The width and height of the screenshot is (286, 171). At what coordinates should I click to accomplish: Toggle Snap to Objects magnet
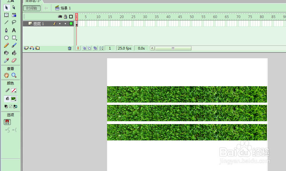click(7, 122)
